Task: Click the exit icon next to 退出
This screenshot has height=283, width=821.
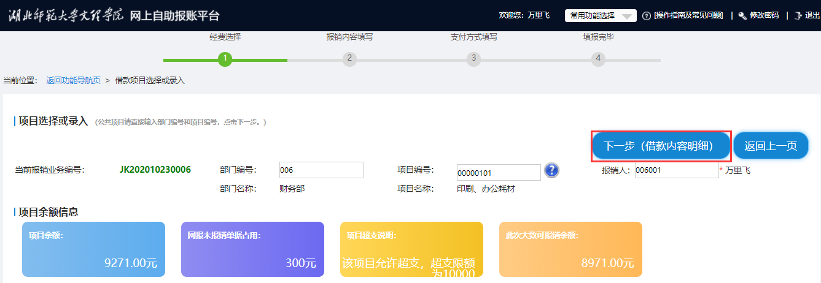Action: point(798,16)
